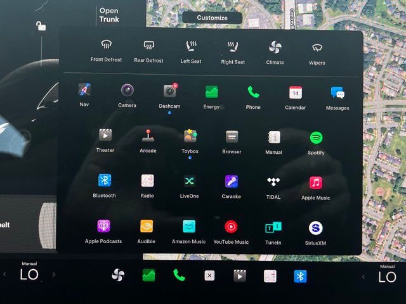
Task: Launch the SiriusXM app
Action: pos(315,228)
